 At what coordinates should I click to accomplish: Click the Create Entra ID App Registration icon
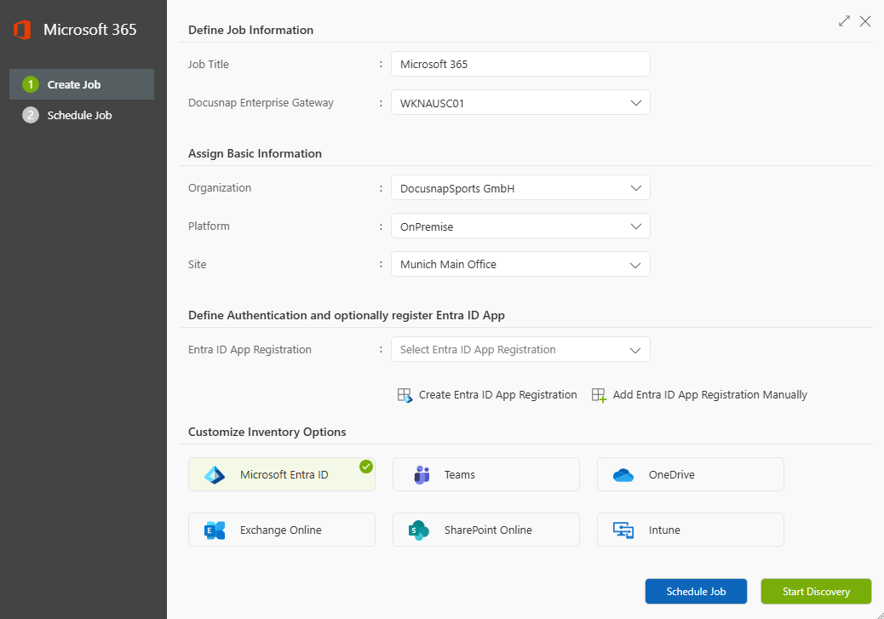click(405, 395)
